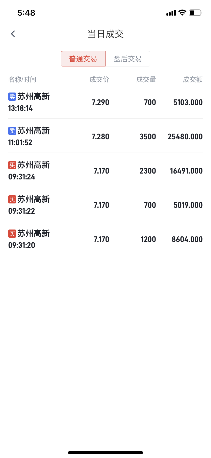Tap the cellular signal bars icon
The width and height of the screenshot is (211, 458).
click(x=171, y=13)
